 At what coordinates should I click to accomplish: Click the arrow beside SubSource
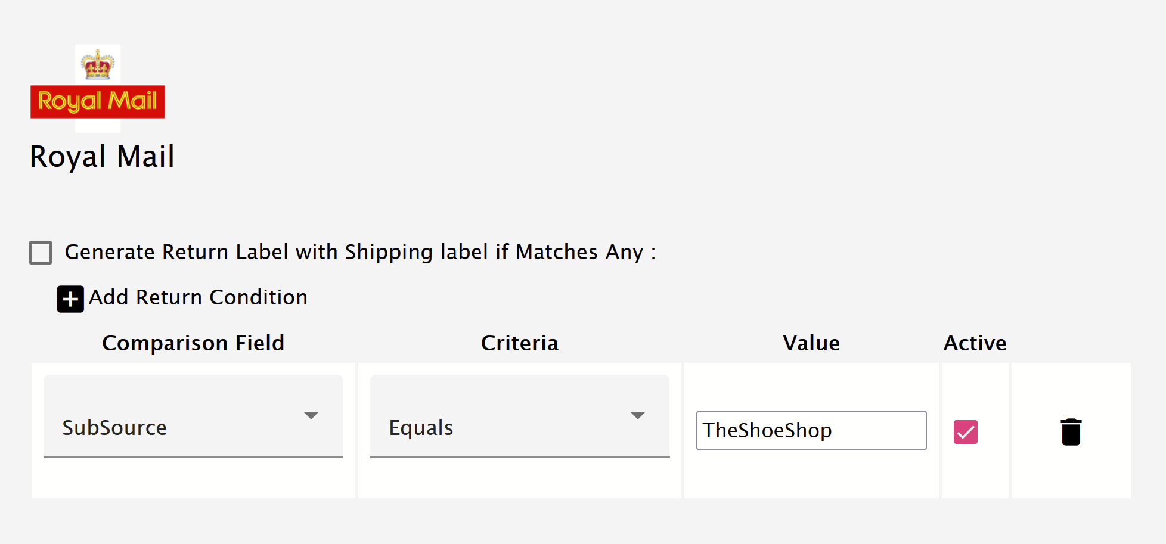(x=311, y=416)
